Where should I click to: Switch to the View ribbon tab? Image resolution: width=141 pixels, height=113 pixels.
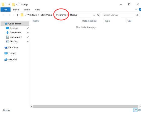point(37,10)
